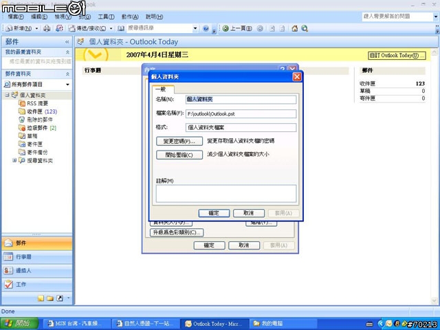Click the 自然人憑證 browser taskbar button
Viewport: 440px width, 330px height.
(x=146, y=324)
